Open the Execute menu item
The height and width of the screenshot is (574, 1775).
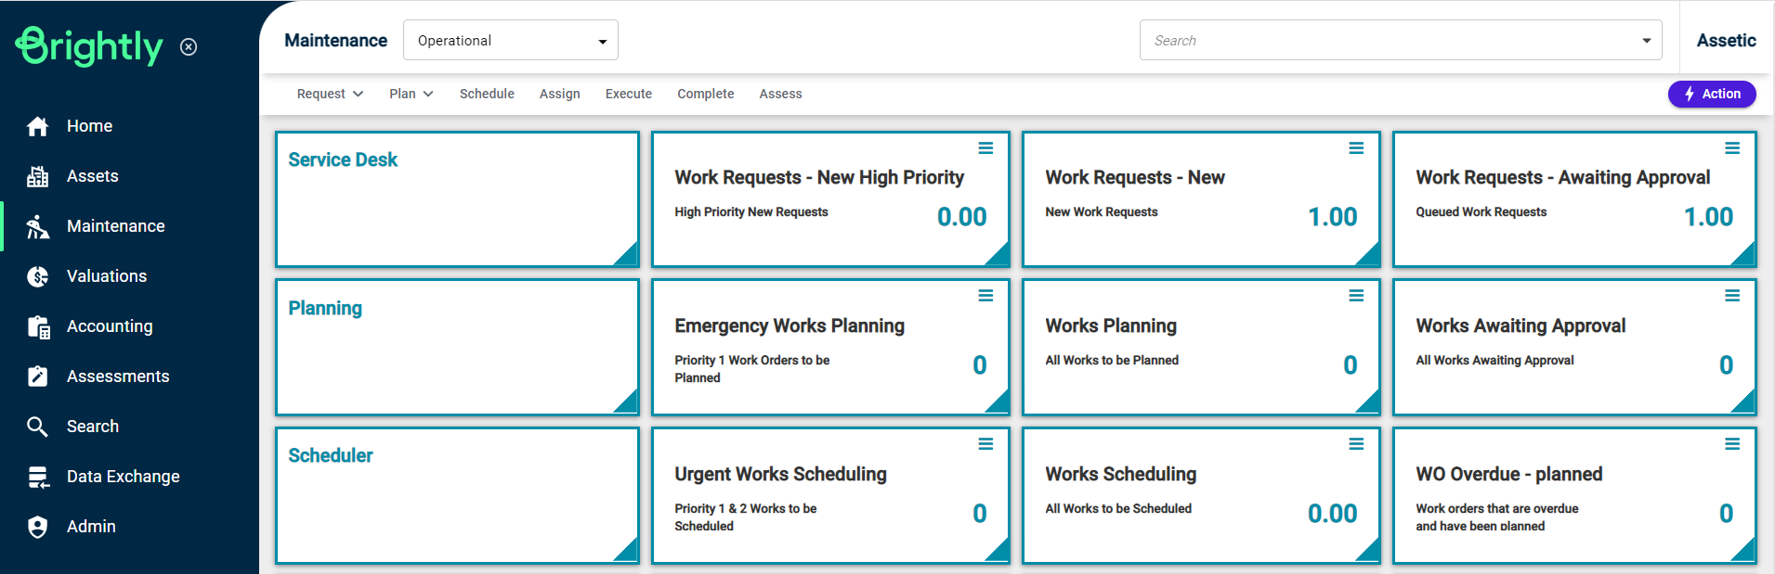click(x=629, y=94)
